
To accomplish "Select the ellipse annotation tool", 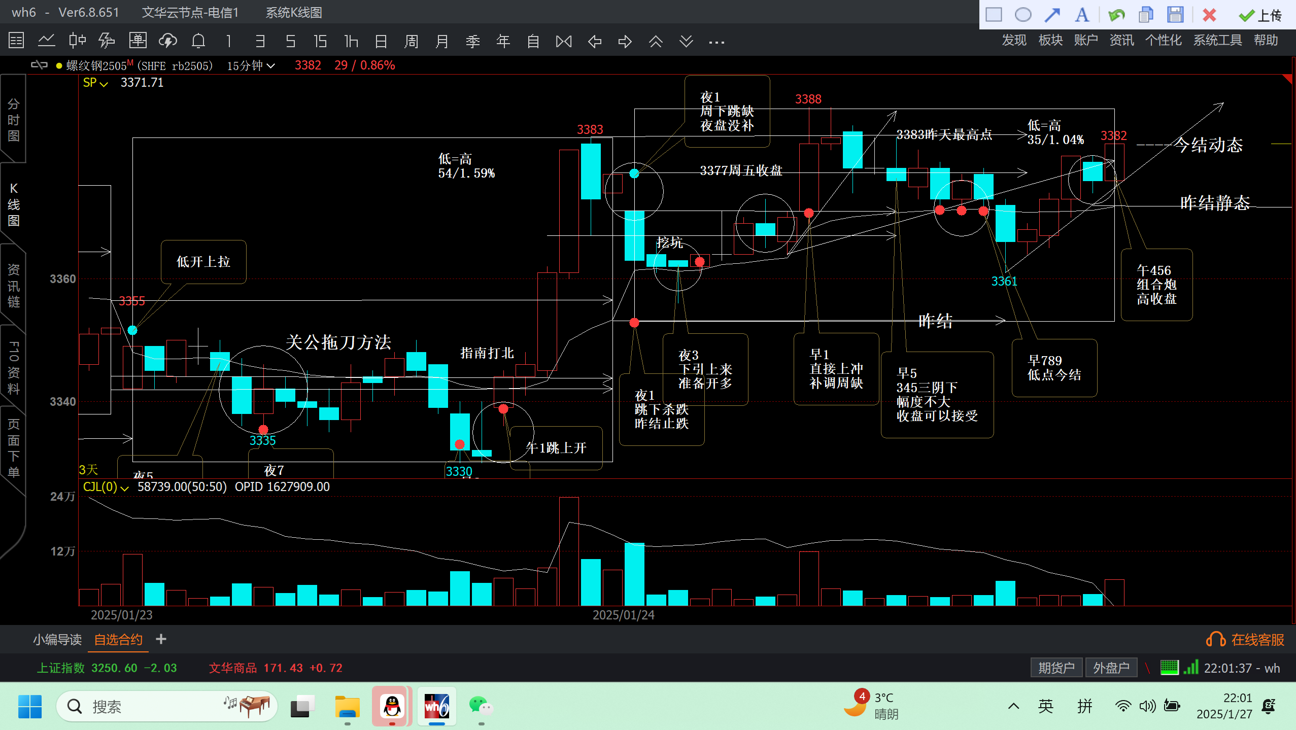I will (1022, 15).
